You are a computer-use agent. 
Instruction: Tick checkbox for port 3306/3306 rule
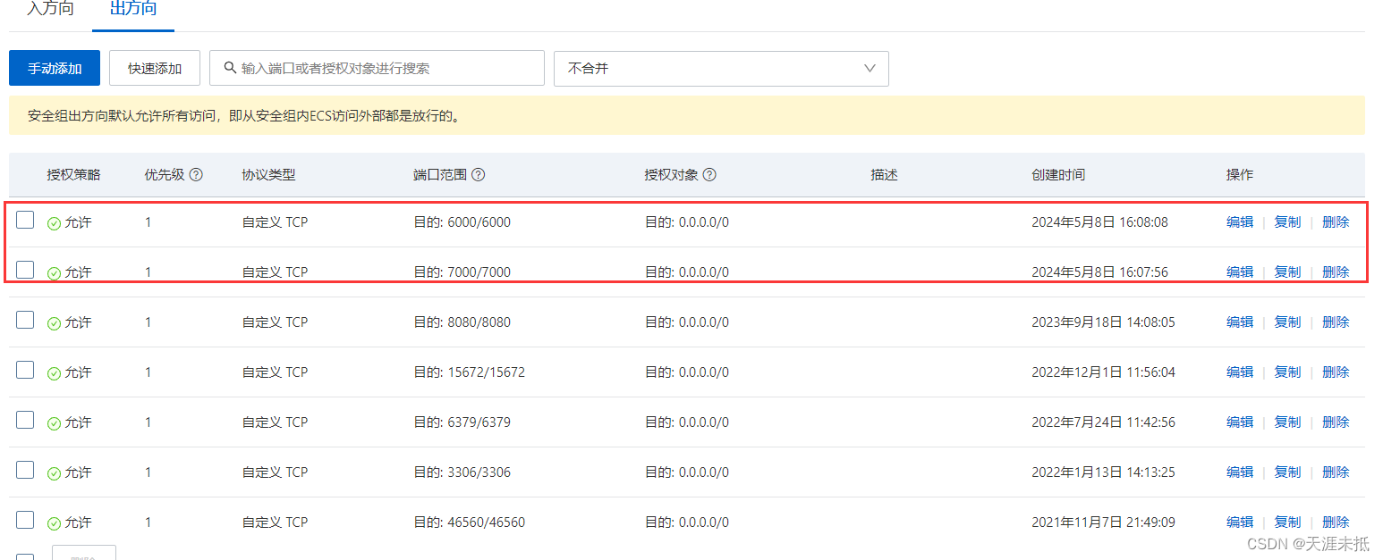[x=25, y=470]
